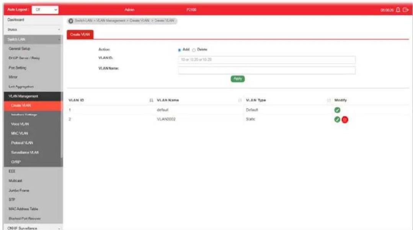Open Mirror settings page
Viewport: 413px width, 230px height.
pyautogui.click(x=13, y=77)
